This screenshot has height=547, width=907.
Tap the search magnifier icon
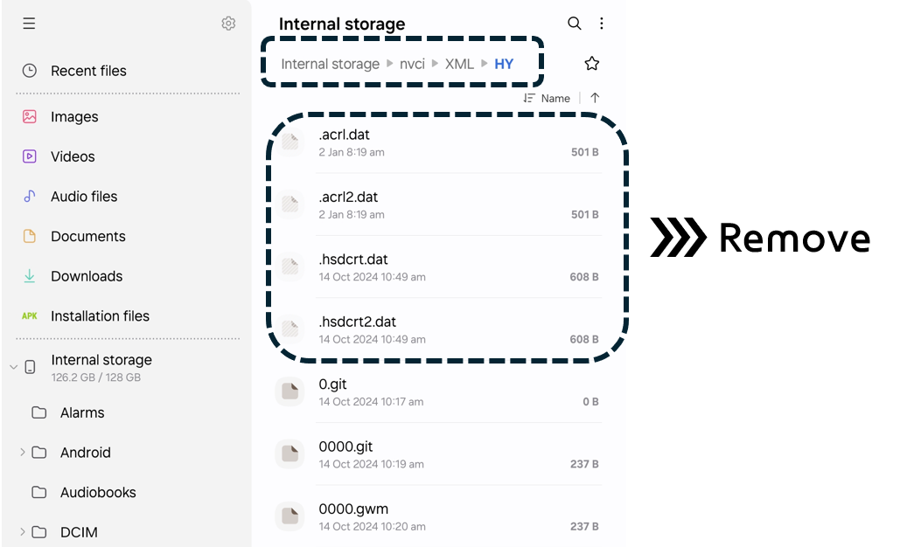point(574,23)
